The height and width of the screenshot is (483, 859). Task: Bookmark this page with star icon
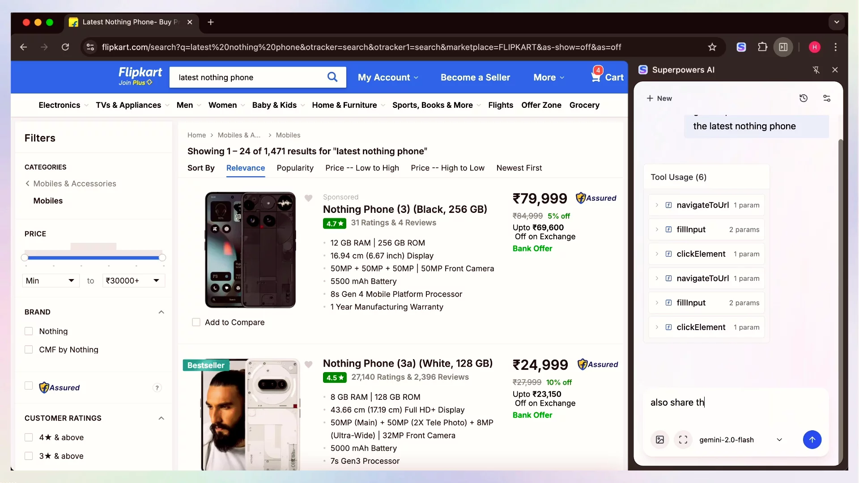pos(712,47)
